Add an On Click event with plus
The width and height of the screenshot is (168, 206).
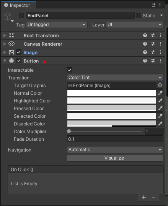[144, 197]
